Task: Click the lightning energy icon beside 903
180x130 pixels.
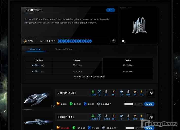Action: (25, 41)
